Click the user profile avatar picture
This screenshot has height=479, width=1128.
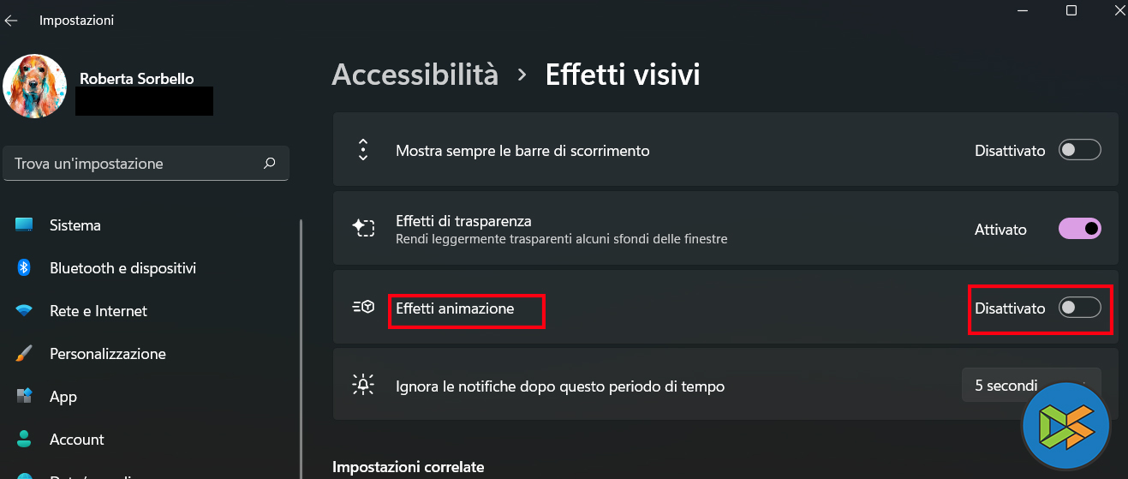(35, 87)
